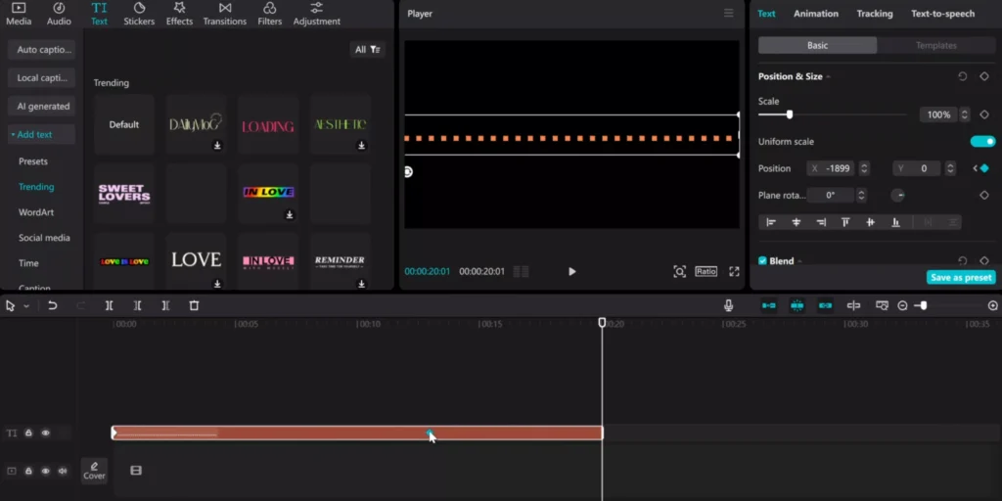This screenshot has width=1002, height=501.
Task: Collapse the Position & Size section
Action: coord(828,76)
